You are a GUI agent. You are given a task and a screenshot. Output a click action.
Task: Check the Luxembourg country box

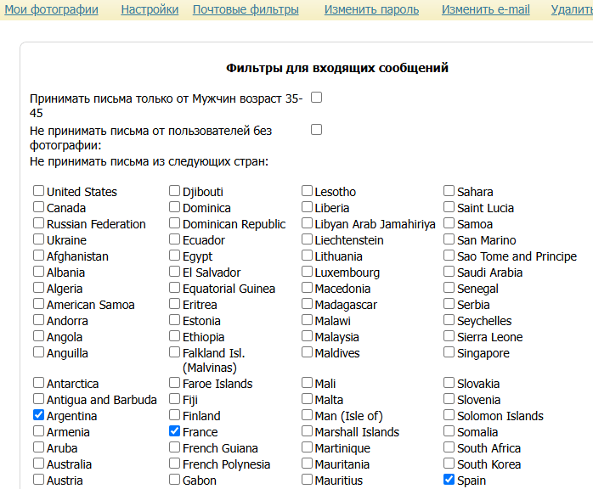308,273
